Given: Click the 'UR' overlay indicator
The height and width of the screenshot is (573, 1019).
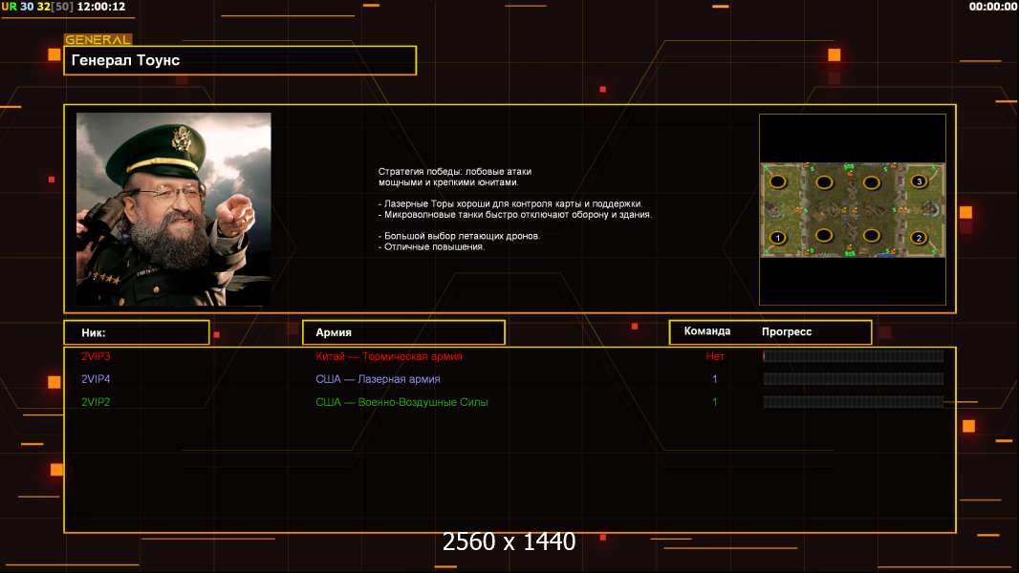Looking at the screenshot, I should pyautogui.click(x=10, y=7).
